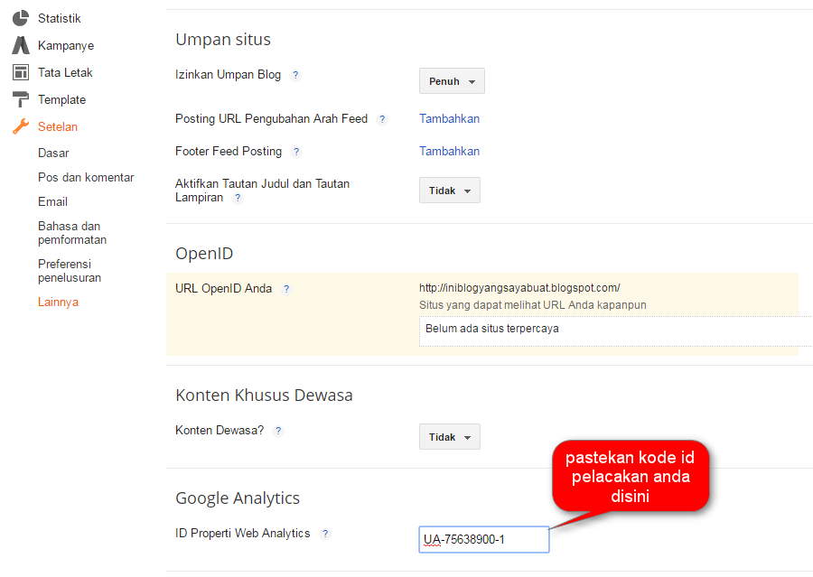Select Lainnya settings submenu
The image size is (813, 577).
[x=58, y=302]
